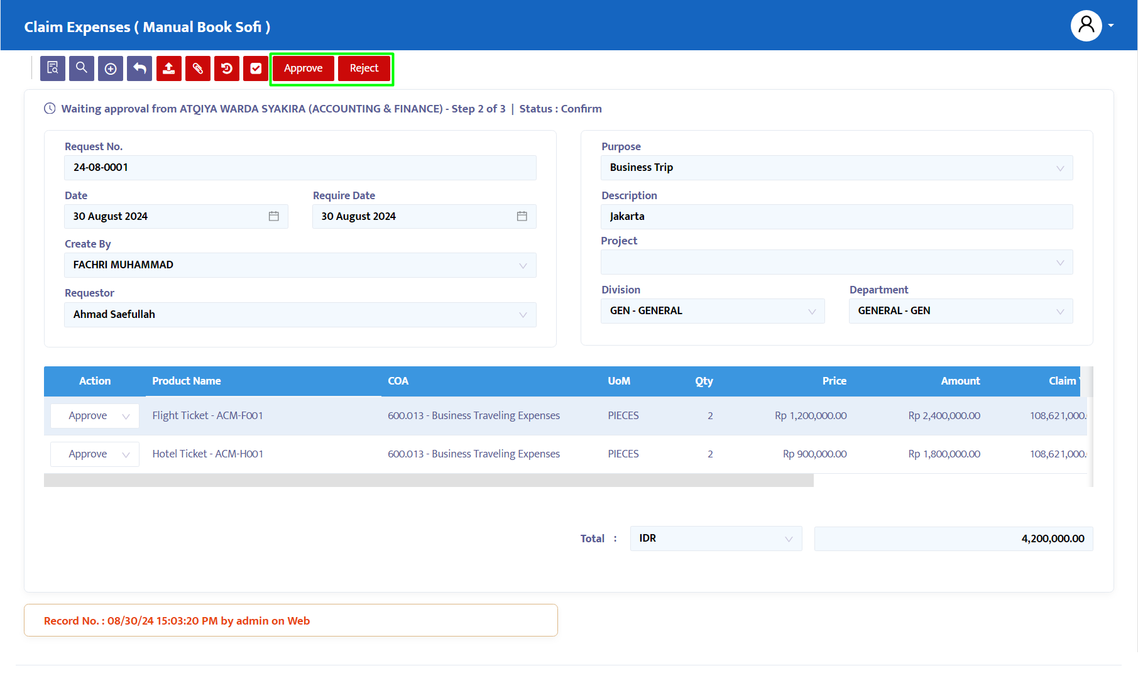This screenshot has height=678, width=1138.
Task: Click the Date field 30 August 2024
Action: (176, 216)
